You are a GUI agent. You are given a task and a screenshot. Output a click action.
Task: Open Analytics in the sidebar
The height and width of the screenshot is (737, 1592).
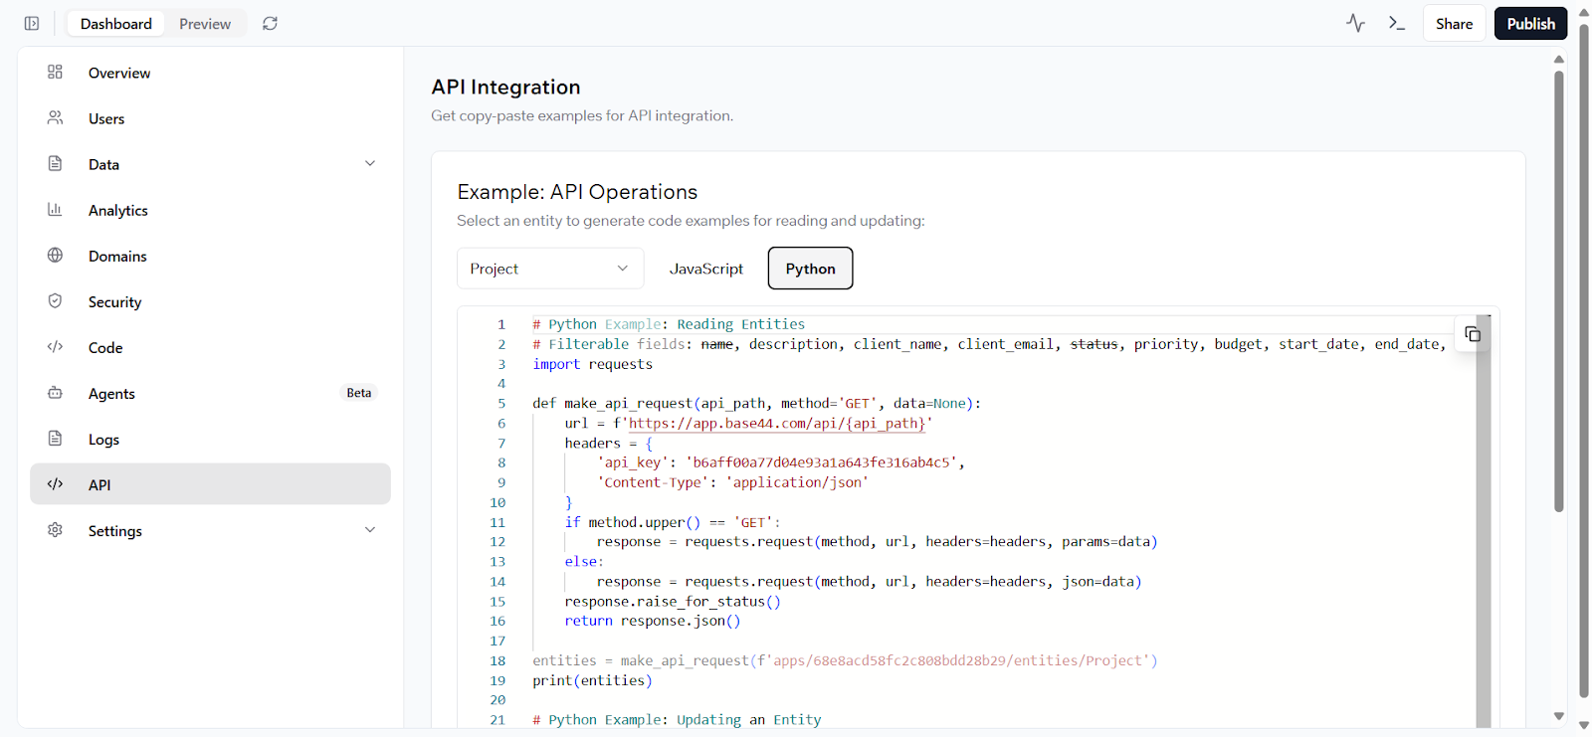click(x=210, y=210)
